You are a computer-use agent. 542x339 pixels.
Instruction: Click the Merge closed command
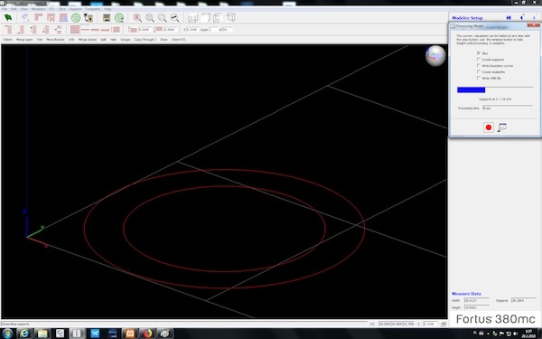pyautogui.click(x=87, y=40)
